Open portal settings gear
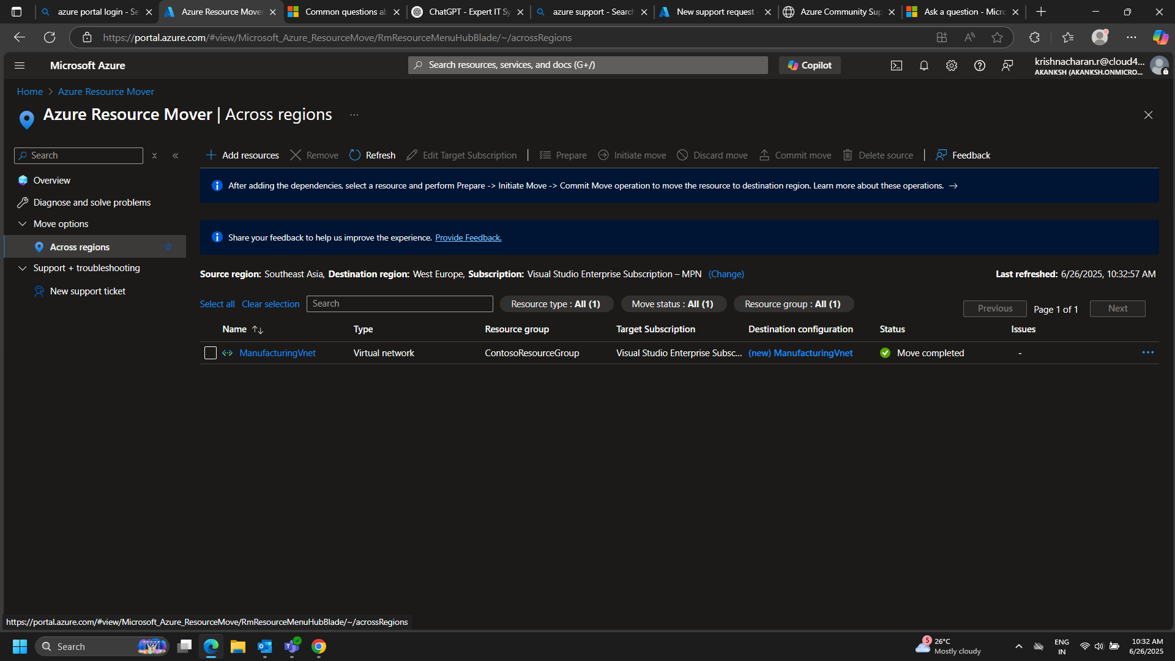Image resolution: width=1175 pixels, height=661 pixels. (x=952, y=65)
